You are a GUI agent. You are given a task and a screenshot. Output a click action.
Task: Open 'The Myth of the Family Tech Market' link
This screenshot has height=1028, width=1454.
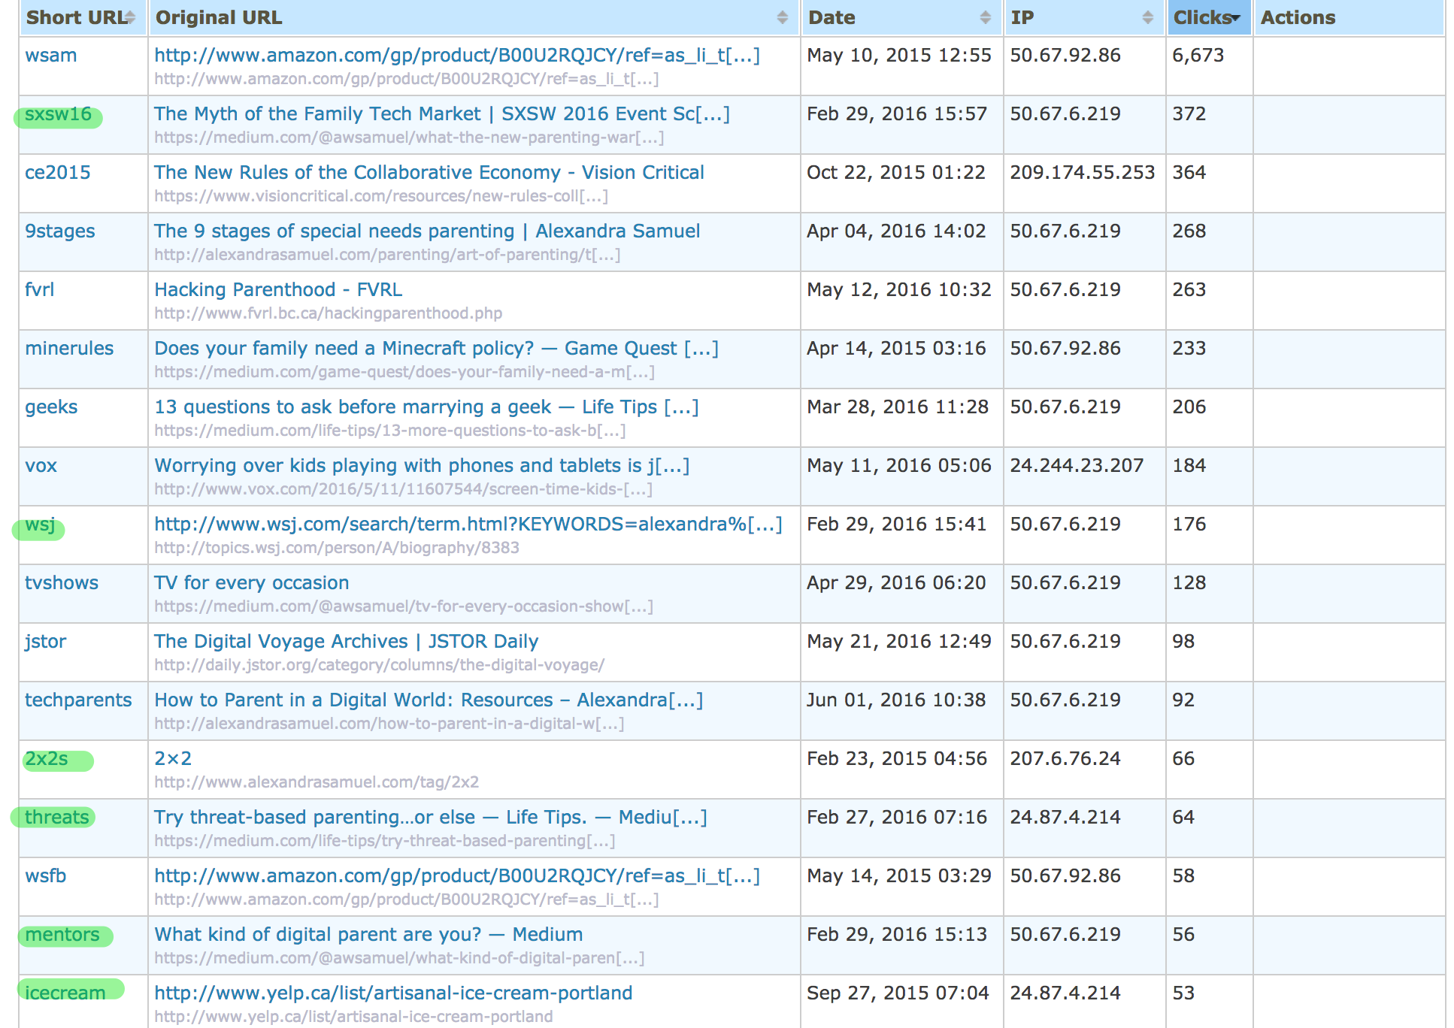[x=442, y=114]
